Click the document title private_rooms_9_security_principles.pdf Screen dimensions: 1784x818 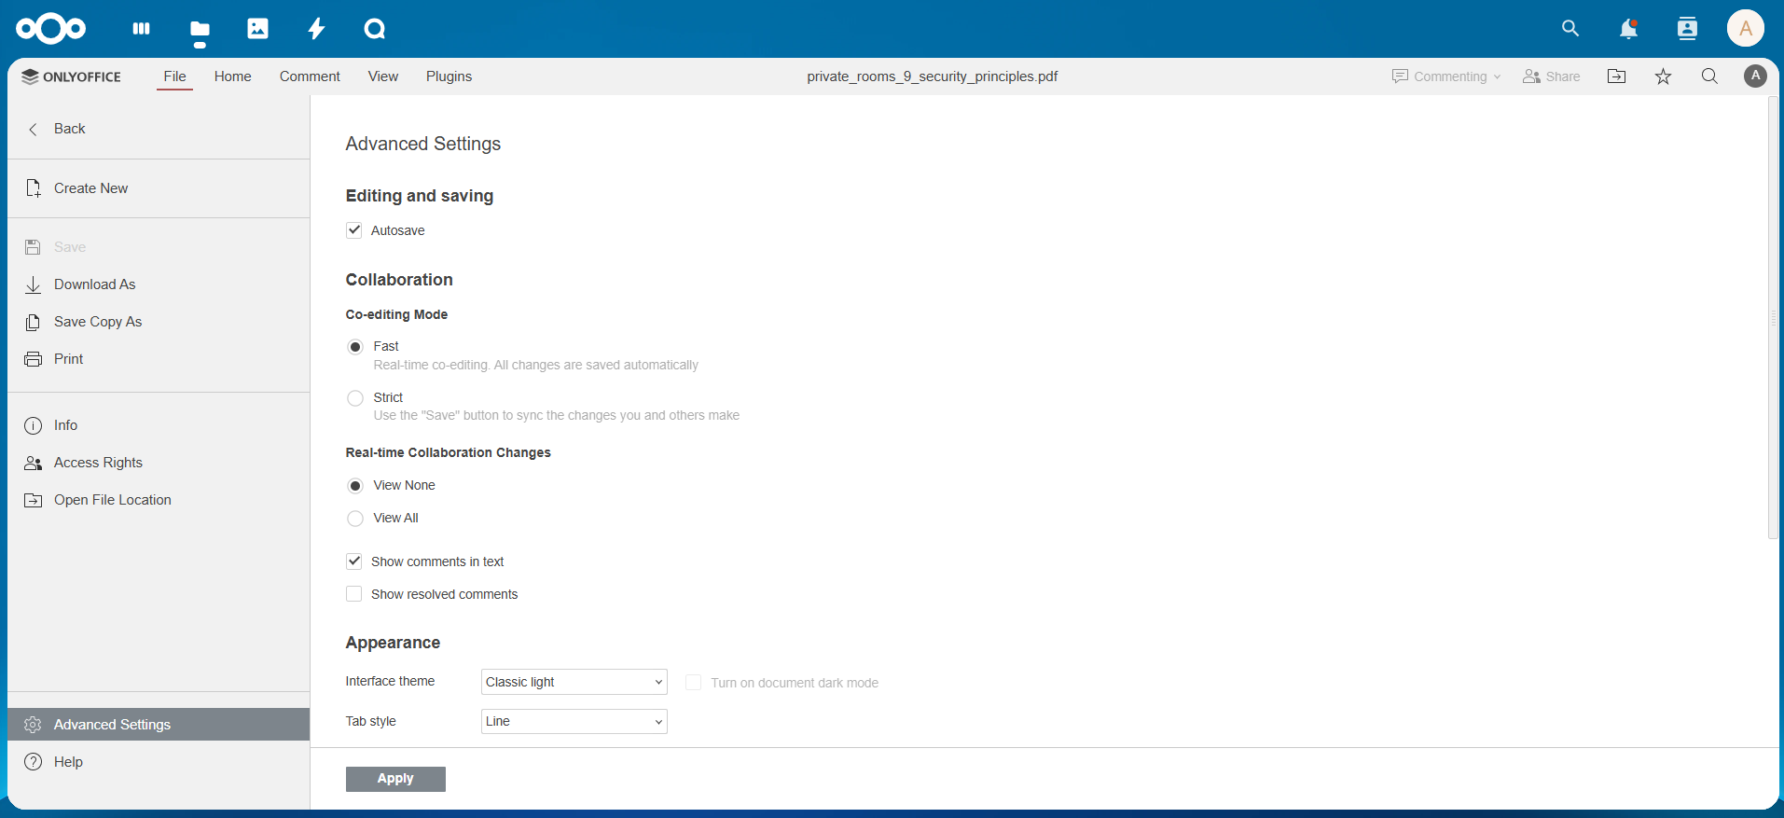(933, 76)
